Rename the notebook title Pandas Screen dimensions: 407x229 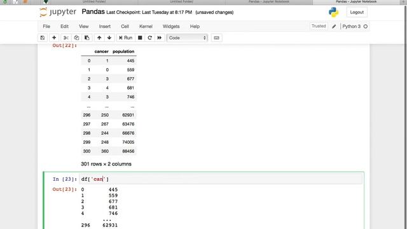click(x=93, y=12)
